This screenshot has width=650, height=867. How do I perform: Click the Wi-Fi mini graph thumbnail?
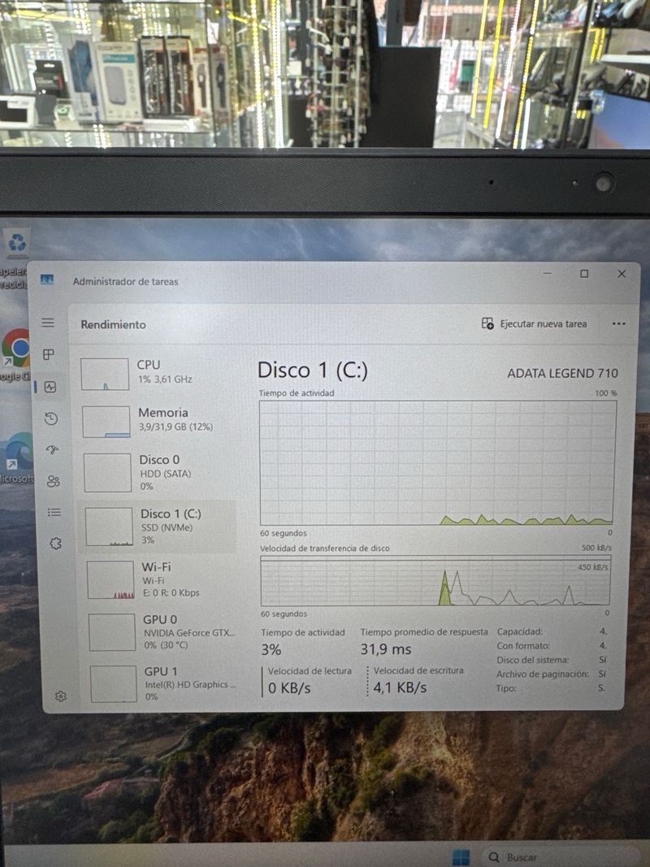110,580
